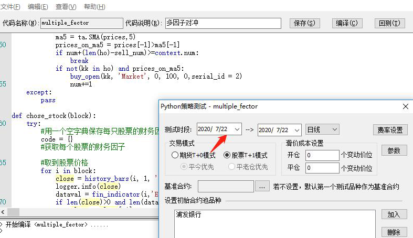Open the 文件(F) menu
413x238 pixels.
(10, 7)
